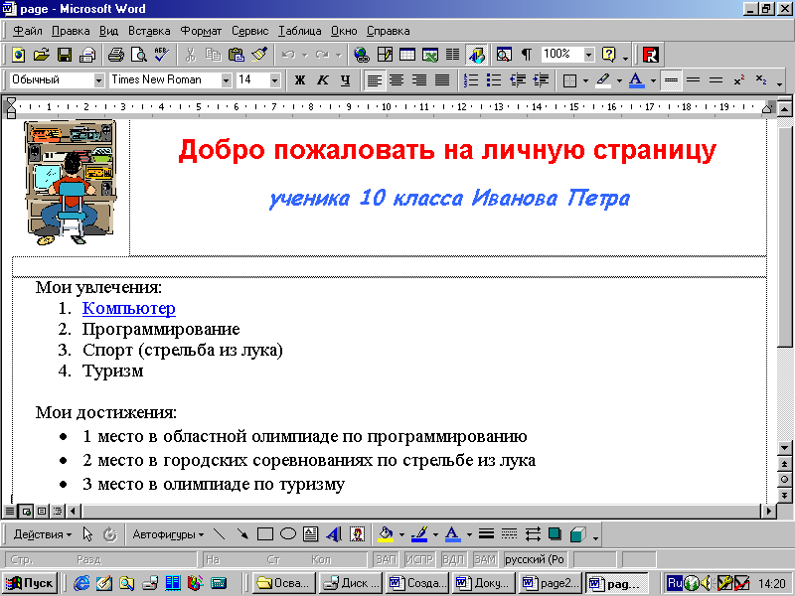Screen dimensions: 795x596
Task: Decrease paragraph indent
Action: click(518, 80)
